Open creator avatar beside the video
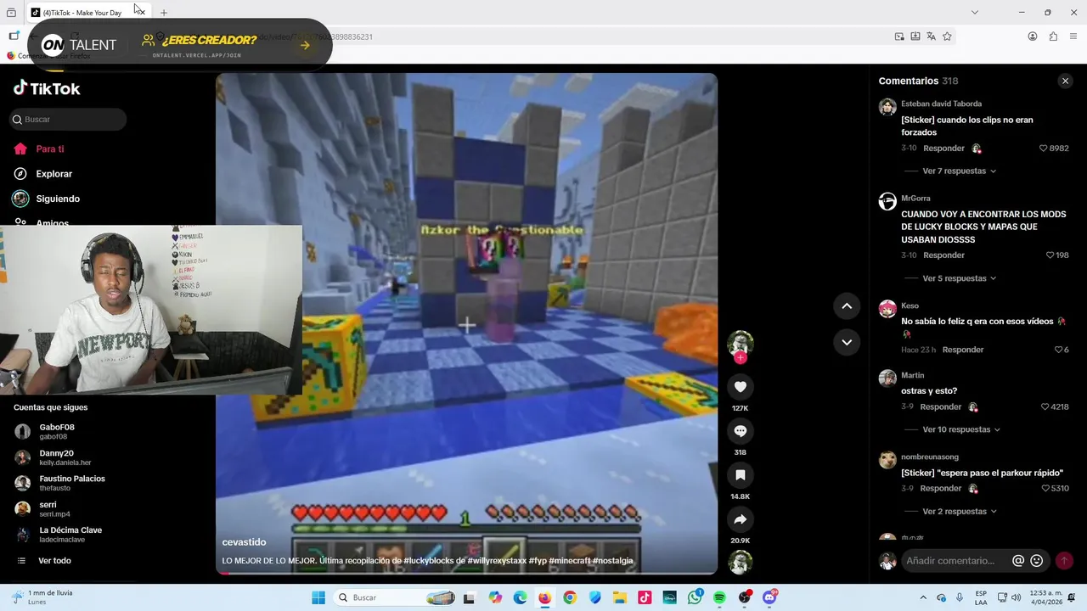1087x611 pixels. 741,343
